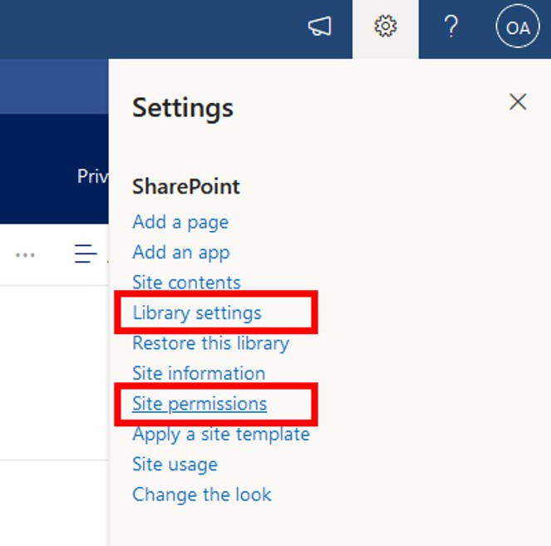Screen dimensions: 551x546
Task: Click the partially visible 'Priv' site label
Action: click(92, 176)
